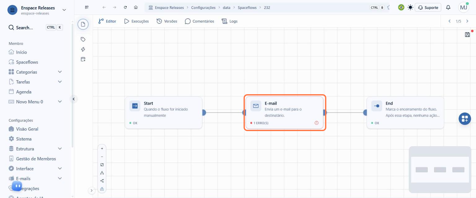Apply vertical tree layout to flow
This screenshot has height=198, width=476.
[102, 173]
